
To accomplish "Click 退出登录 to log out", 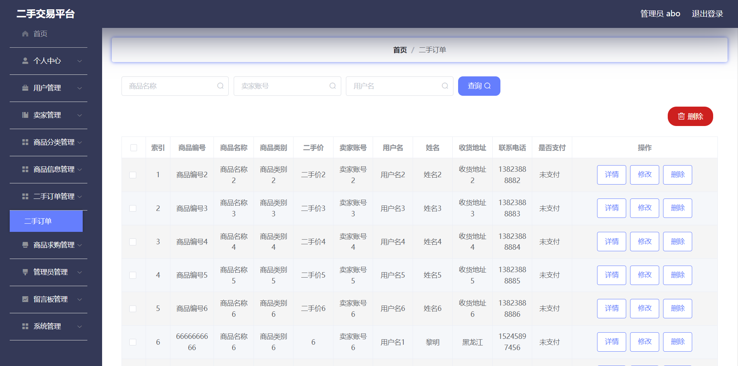I will point(707,14).
